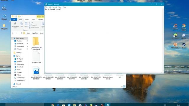Open recent locations dropdown in Explorer
This screenshot has width=189, height=106.
coord(19,33)
